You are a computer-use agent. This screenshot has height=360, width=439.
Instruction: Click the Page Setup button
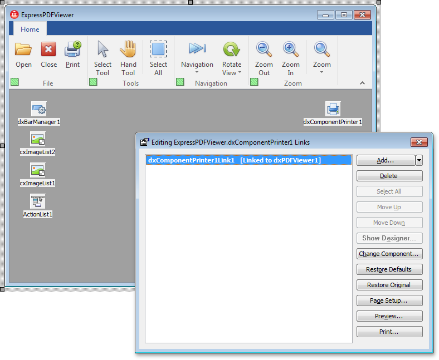389,300
